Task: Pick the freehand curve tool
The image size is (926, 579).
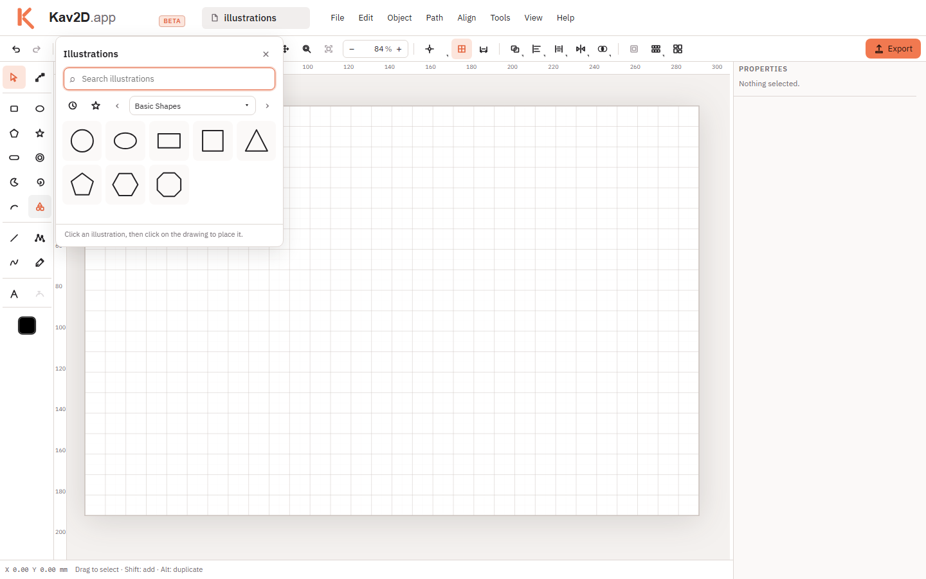Action: pyautogui.click(x=14, y=262)
